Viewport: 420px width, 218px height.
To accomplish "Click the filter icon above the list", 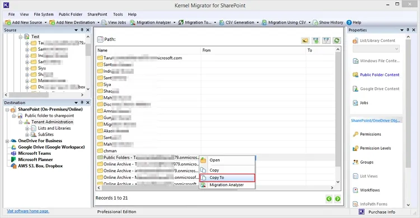I will [x=326, y=40].
